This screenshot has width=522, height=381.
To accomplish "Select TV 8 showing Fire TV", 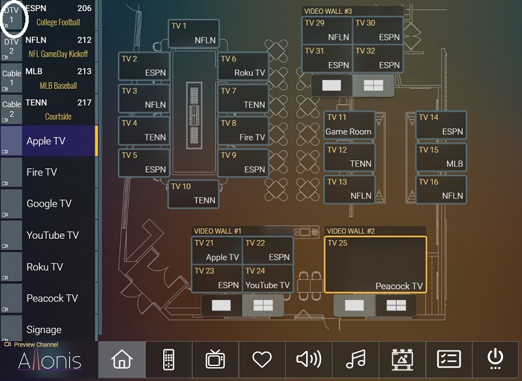I will (243, 130).
